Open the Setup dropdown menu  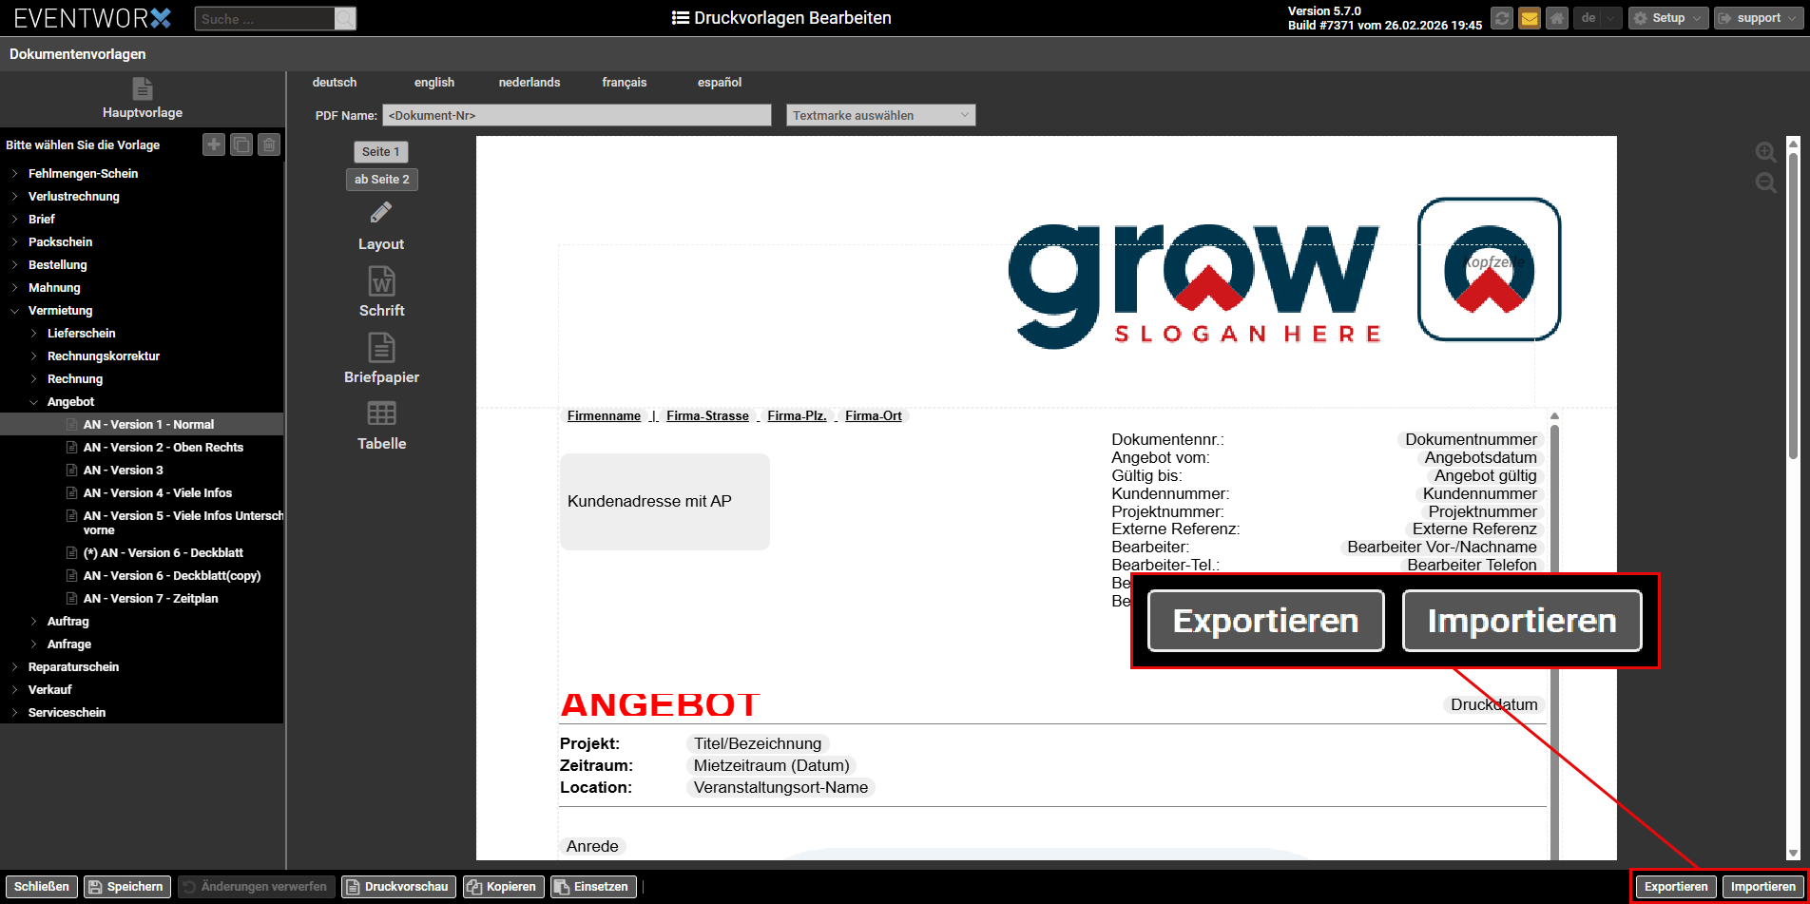point(1668,18)
